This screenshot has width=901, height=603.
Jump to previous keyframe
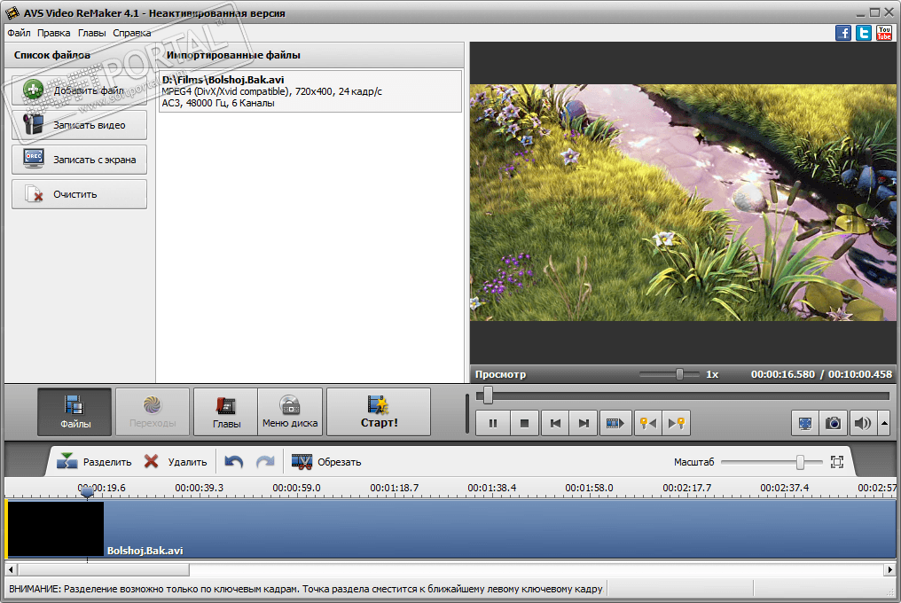point(648,424)
